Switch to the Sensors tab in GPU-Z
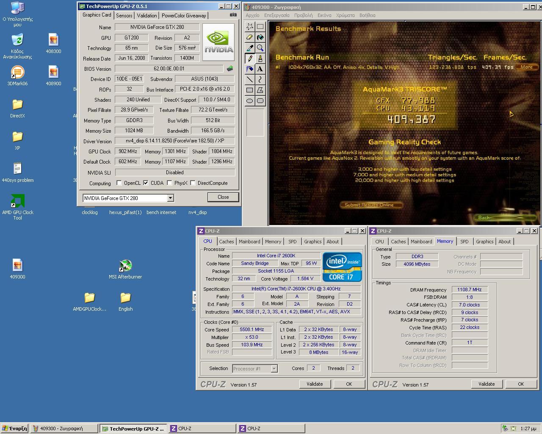 124,15
